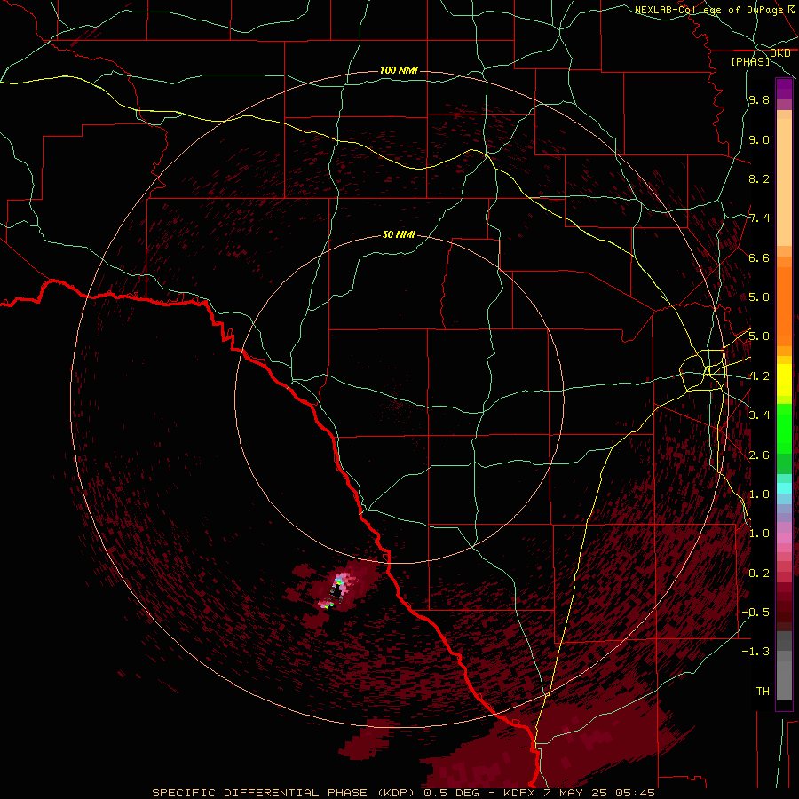The width and height of the screenshot is (799, 799).
Task: Click the KDFX radar site identifier
Action: (x=518, y=793)
